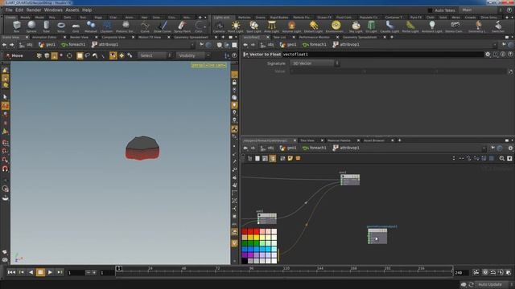The height and width of the screenshot is (289, 515).
Task: Add an Area Light from the shelf
Action: (x=271, y=26)
